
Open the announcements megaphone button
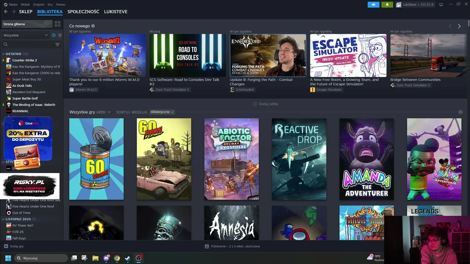[373, 4]
